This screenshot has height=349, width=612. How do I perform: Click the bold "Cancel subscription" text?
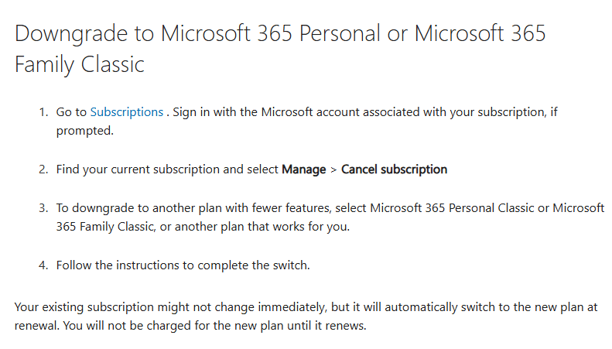(394, 169)
